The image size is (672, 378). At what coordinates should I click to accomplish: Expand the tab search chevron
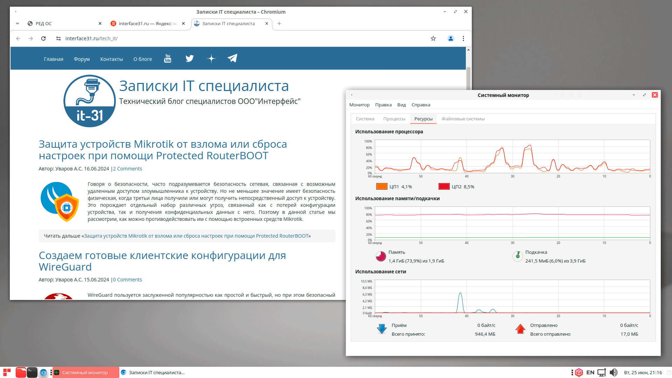(17, 23)
